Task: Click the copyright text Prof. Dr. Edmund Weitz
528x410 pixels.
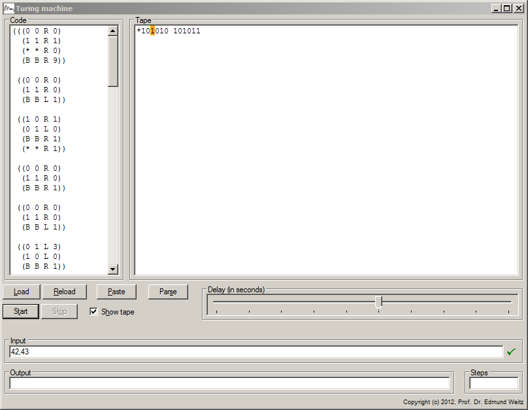Action: [491, 402]
